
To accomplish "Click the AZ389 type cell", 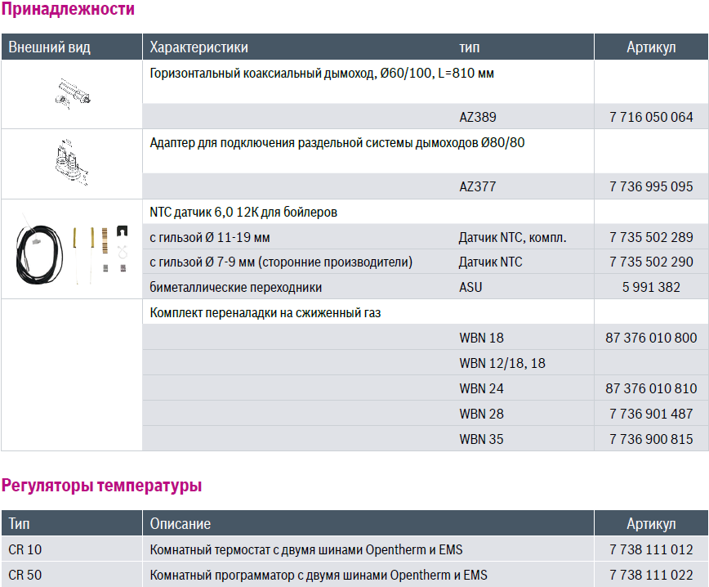I will pyautogui.click(x=478, y=117).
